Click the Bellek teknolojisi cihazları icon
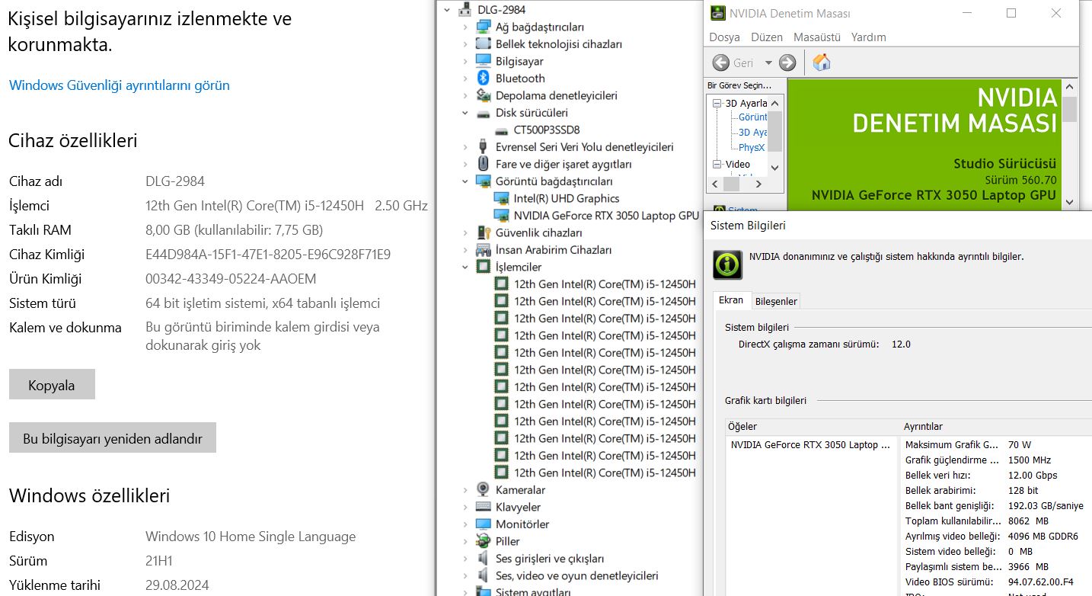The width and height of the screenshot is (1092, 596). (483, 44)
